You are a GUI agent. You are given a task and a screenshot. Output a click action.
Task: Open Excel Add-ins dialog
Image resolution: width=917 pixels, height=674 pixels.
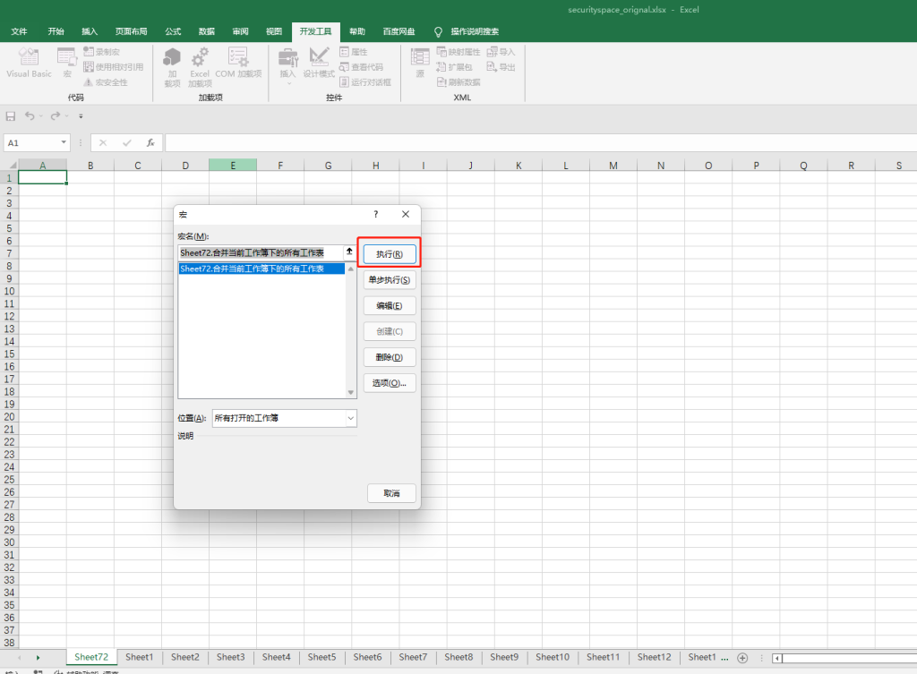point(200,67)
